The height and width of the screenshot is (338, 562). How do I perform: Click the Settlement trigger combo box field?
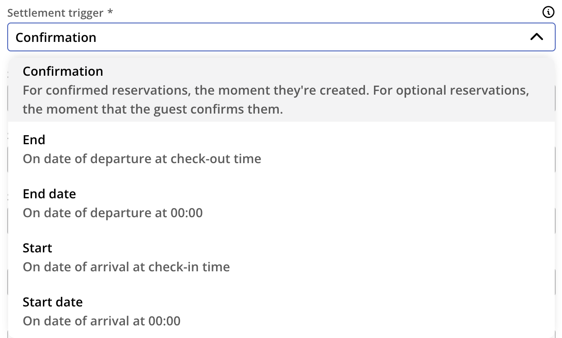(x=281, y=37)
